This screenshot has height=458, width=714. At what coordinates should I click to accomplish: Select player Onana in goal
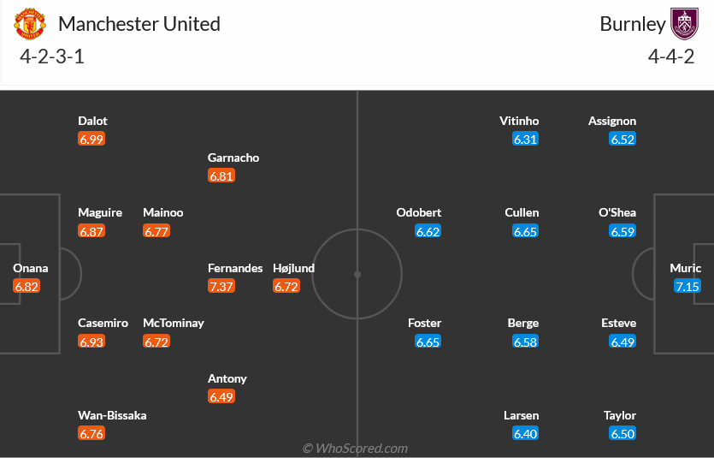31,268
